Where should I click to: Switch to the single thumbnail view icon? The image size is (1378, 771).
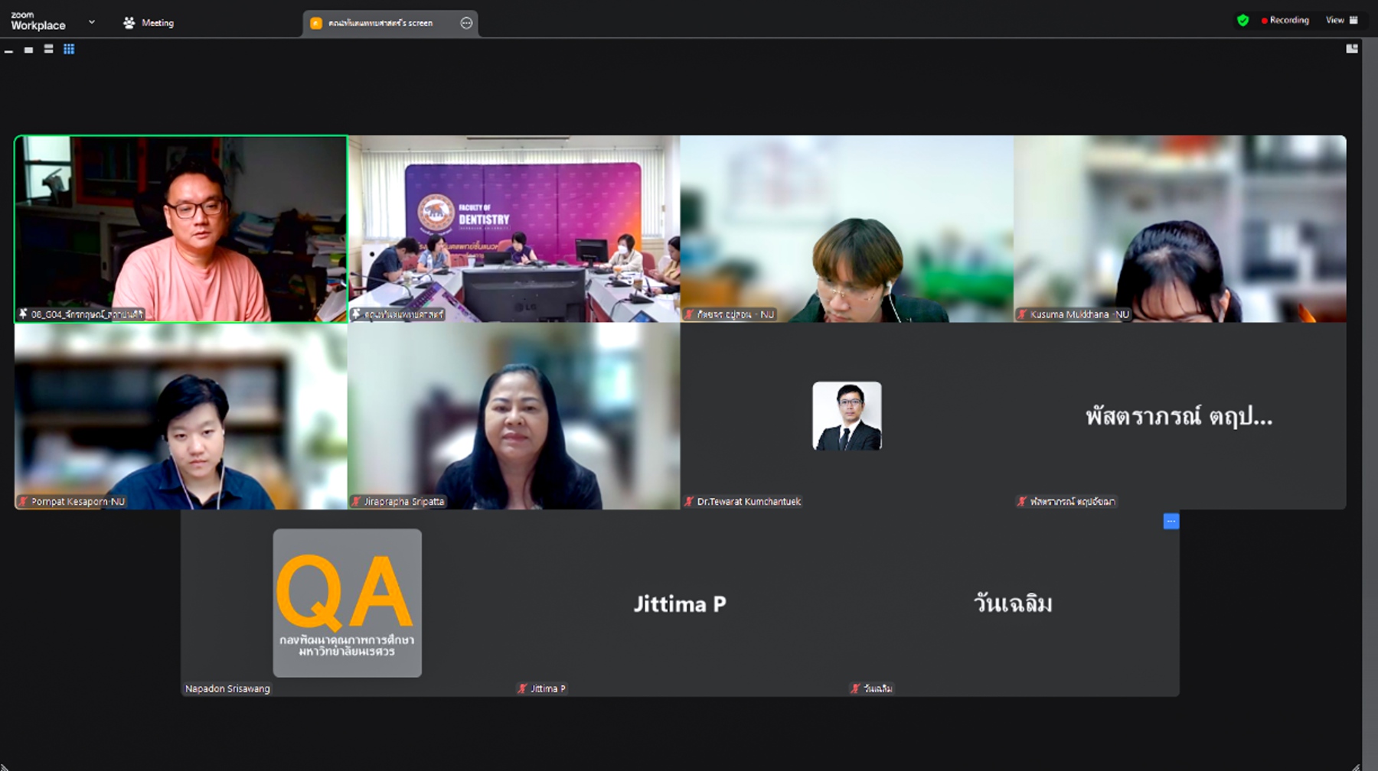28,50
